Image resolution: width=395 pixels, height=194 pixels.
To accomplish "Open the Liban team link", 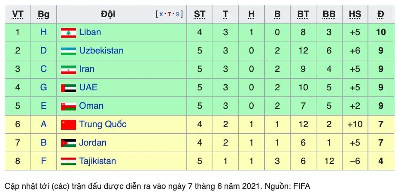I will click(x=90, y=32).
